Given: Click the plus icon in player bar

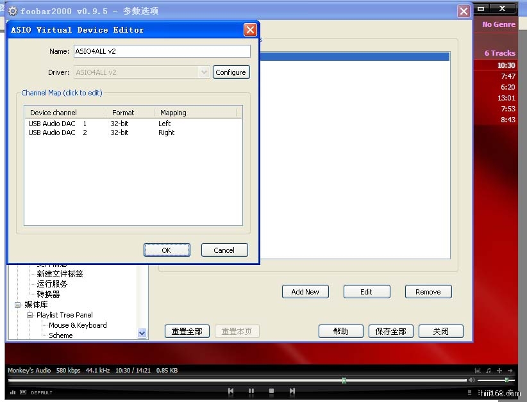Looking at the screenshot, I should point(499,371).
